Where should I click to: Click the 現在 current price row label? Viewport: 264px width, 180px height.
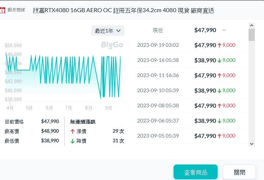coord(158,30)
